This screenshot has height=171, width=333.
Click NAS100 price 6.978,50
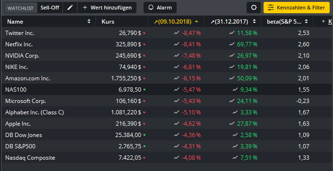click(x=130, y=90)
